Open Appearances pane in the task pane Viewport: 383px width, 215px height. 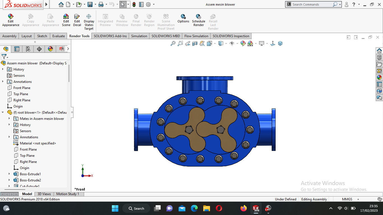379,78
